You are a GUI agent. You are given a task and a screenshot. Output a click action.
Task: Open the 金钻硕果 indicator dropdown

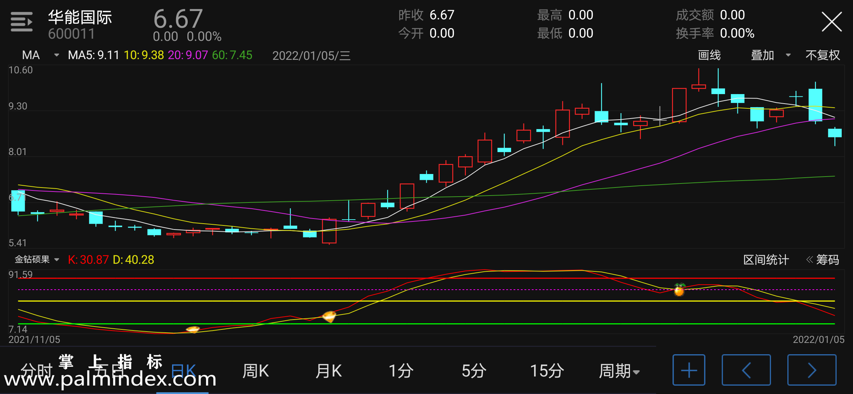(x=37, y=259)
